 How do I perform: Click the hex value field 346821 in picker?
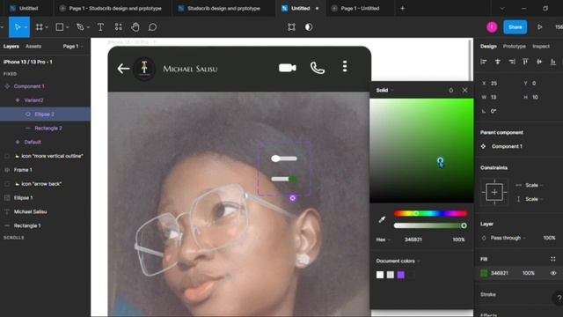413,240
